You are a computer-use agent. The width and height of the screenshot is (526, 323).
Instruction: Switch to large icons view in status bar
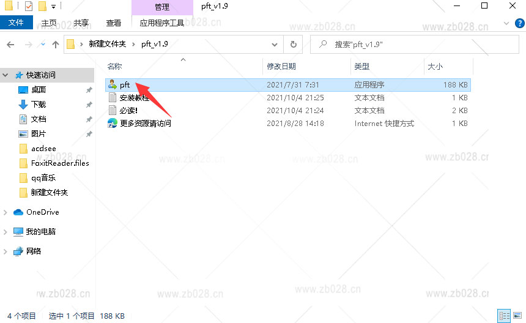pyautogui.click(x=517, y=316)
